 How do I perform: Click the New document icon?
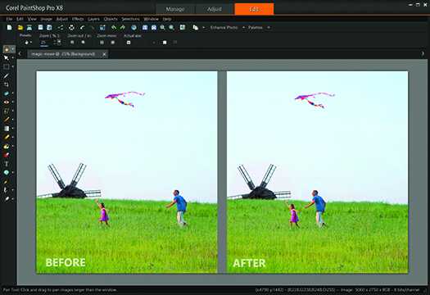click(9, 27)
